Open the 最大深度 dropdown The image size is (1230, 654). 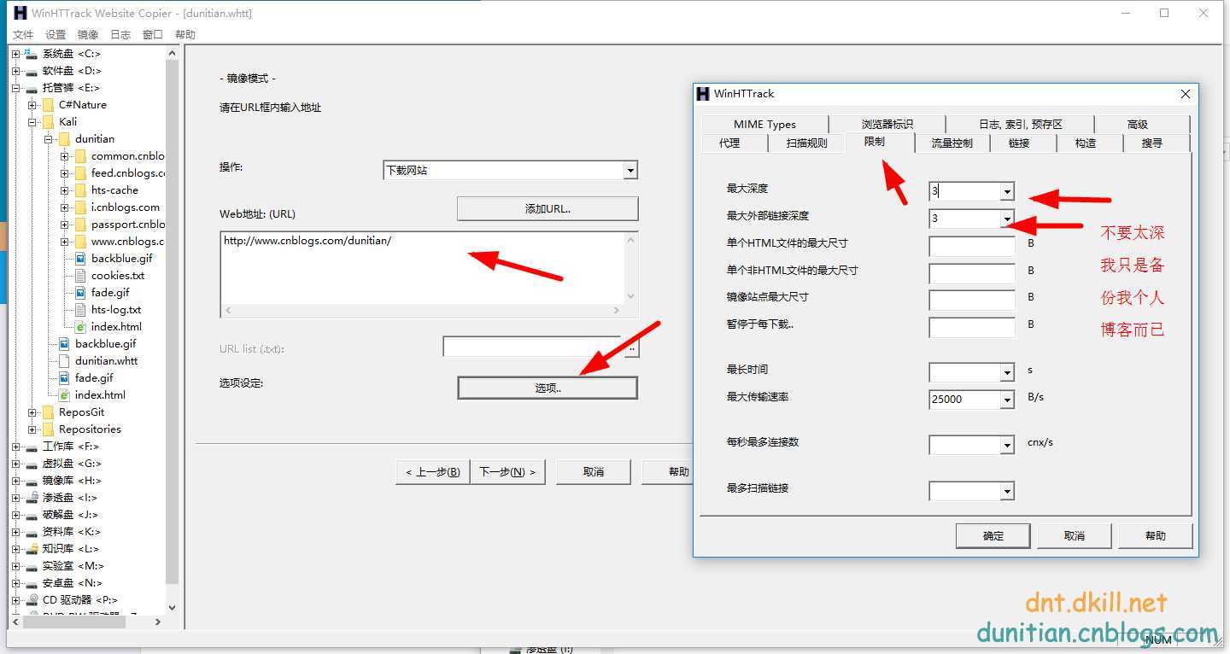[x=1007, y=192]
